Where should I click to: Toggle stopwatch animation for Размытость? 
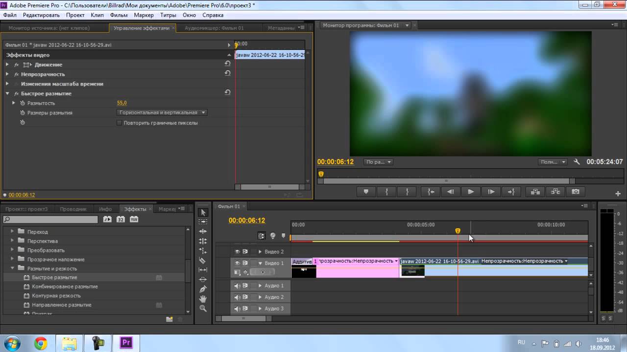point(23,103)
